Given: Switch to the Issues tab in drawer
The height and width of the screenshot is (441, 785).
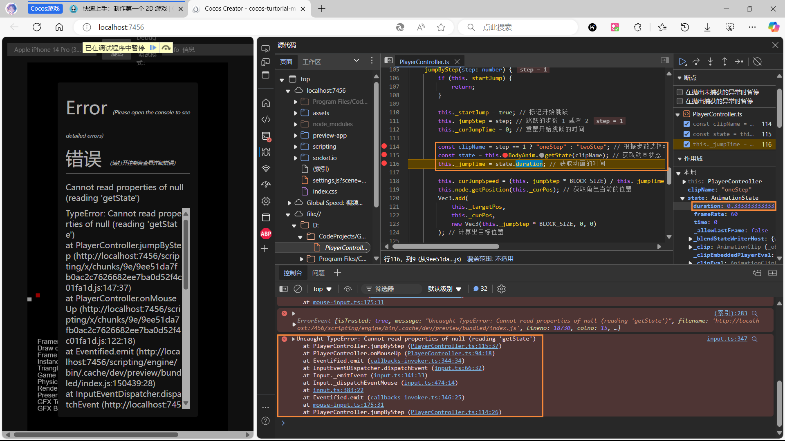Looking at the screenshot, I should (x=318, y=273).
